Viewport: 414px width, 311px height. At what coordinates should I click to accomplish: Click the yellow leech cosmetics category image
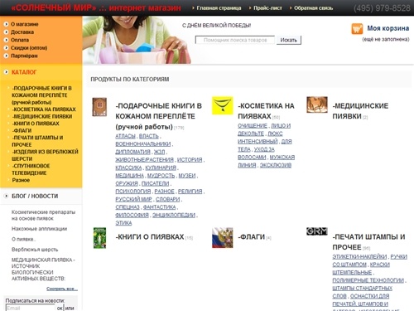tap(223, 105)
